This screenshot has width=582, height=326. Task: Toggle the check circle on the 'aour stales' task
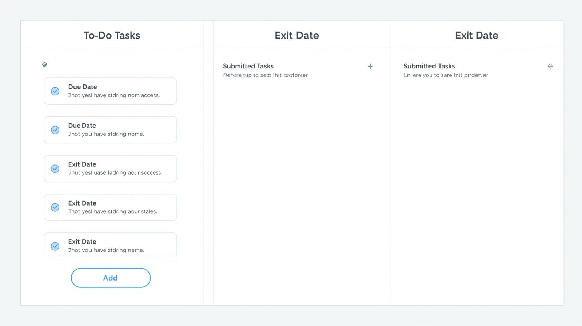click(55, 207)
